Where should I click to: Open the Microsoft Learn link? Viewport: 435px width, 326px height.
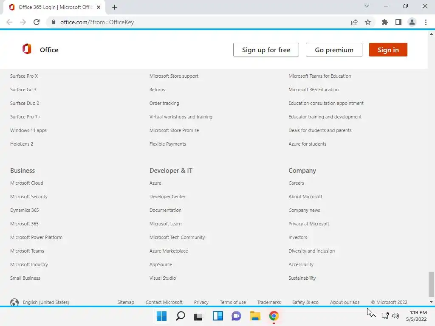165,224
